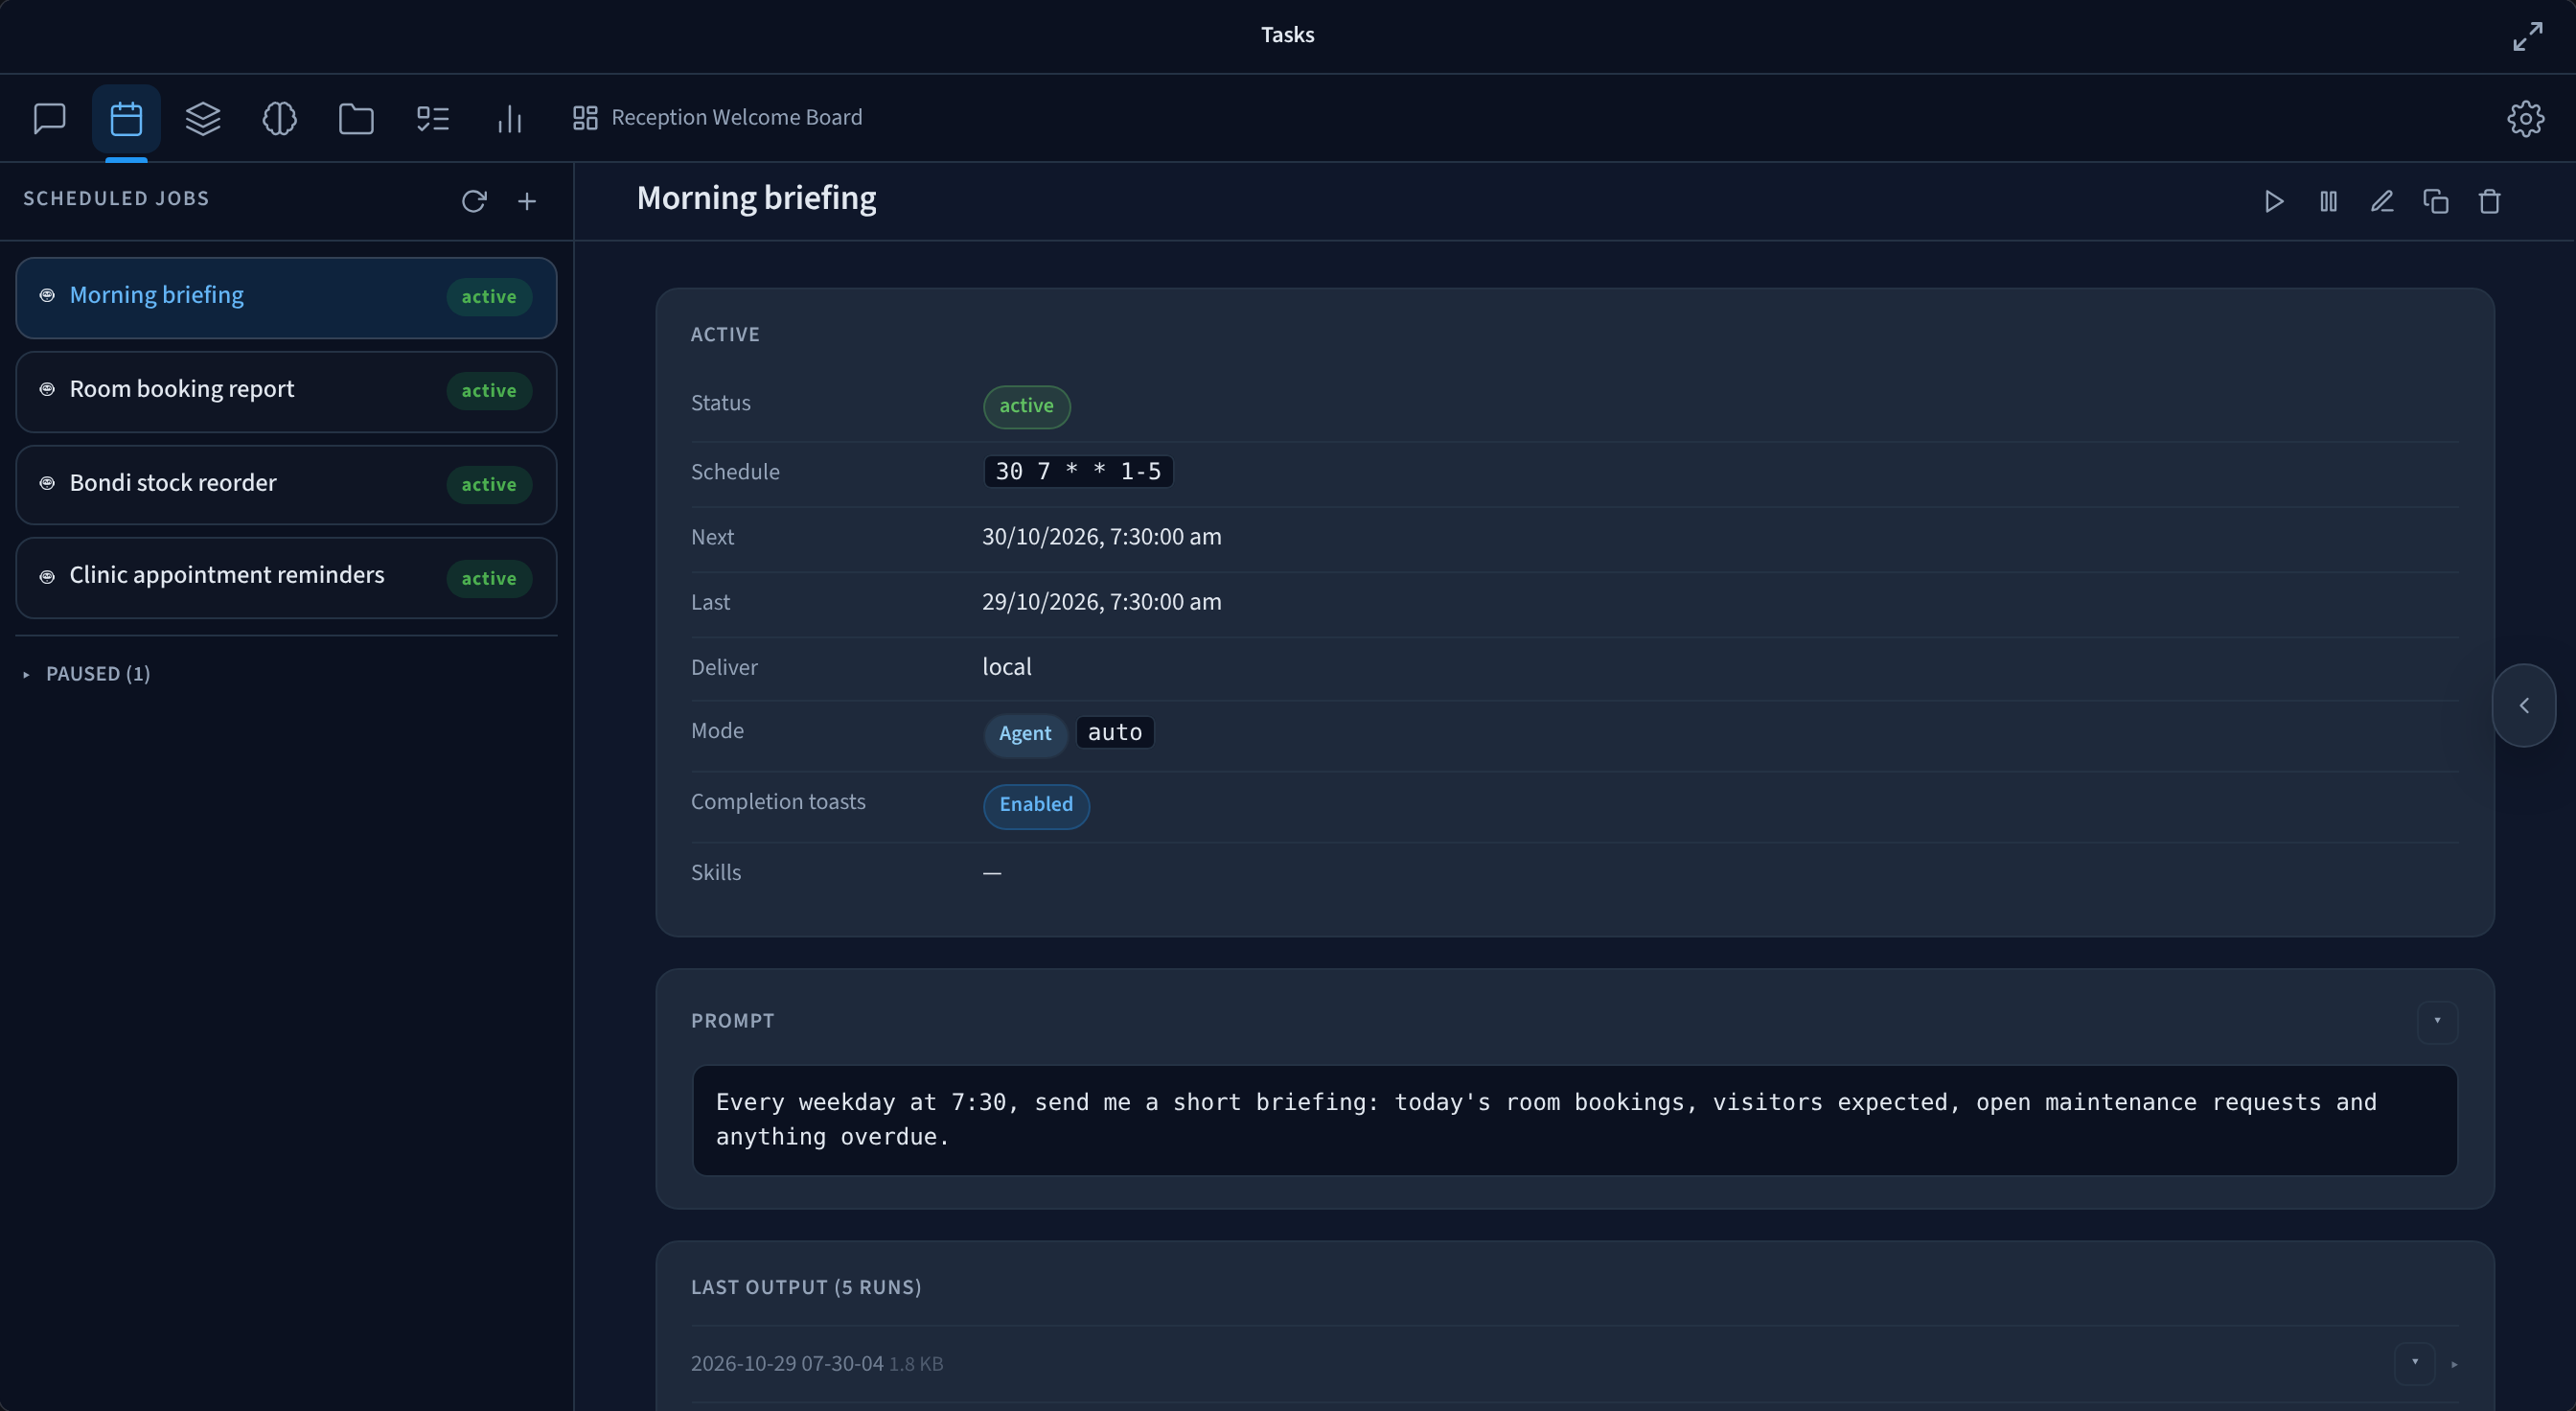Viewport: 2576px width, 1411px height.
Task: Open the brain icon in top toolbar
Action: 280,118
